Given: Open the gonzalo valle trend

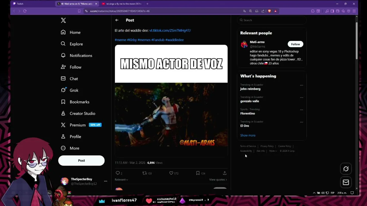Looking at the screenshot, I should pos(249,101).
